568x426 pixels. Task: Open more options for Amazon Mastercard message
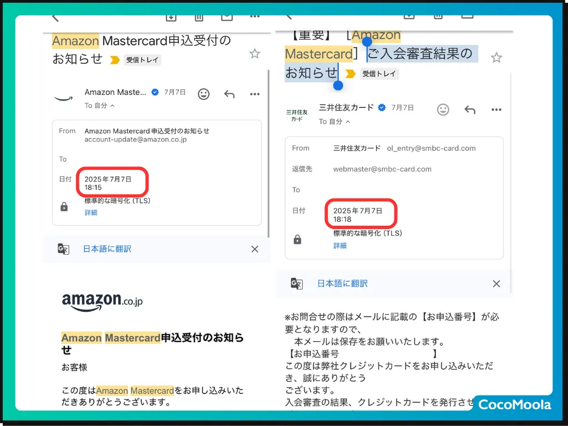pos(255,94)
